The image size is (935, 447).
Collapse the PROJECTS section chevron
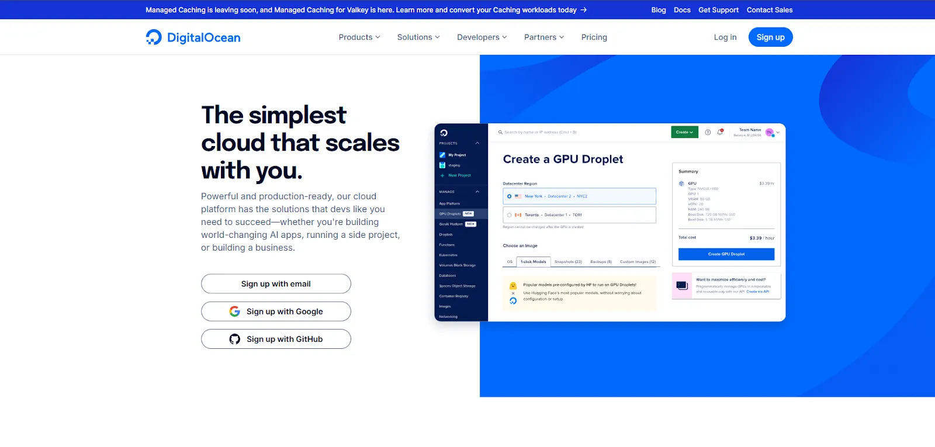pos(477,143)
